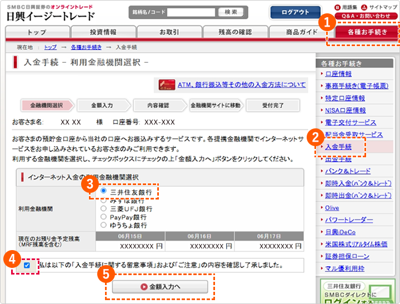Open 入金手続 in the sidebar

pos(338,147)
